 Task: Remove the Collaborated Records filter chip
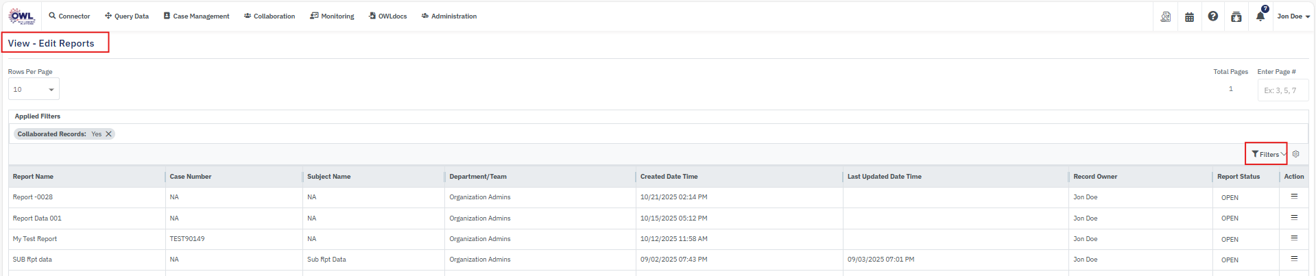pos(108,134)
